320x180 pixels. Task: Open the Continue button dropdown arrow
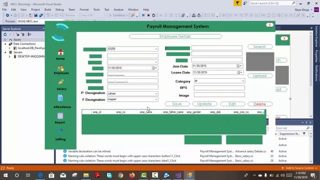click(x=126, y=15)
